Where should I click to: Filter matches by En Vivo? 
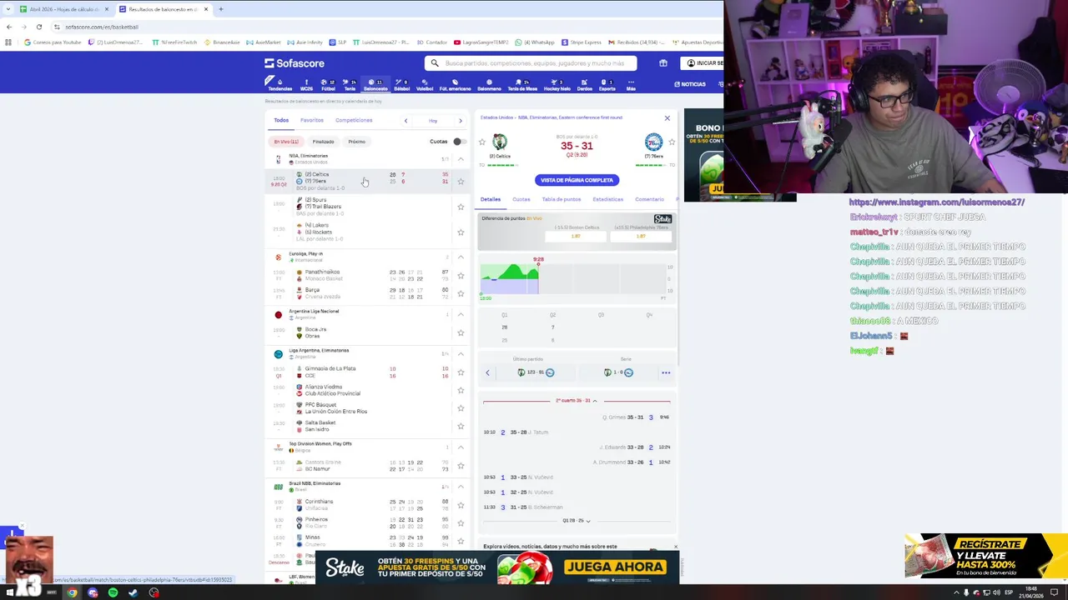[x=286, y=142]
